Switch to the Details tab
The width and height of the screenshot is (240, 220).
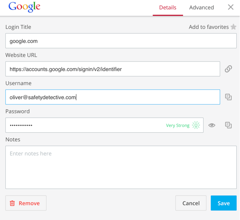167,8
